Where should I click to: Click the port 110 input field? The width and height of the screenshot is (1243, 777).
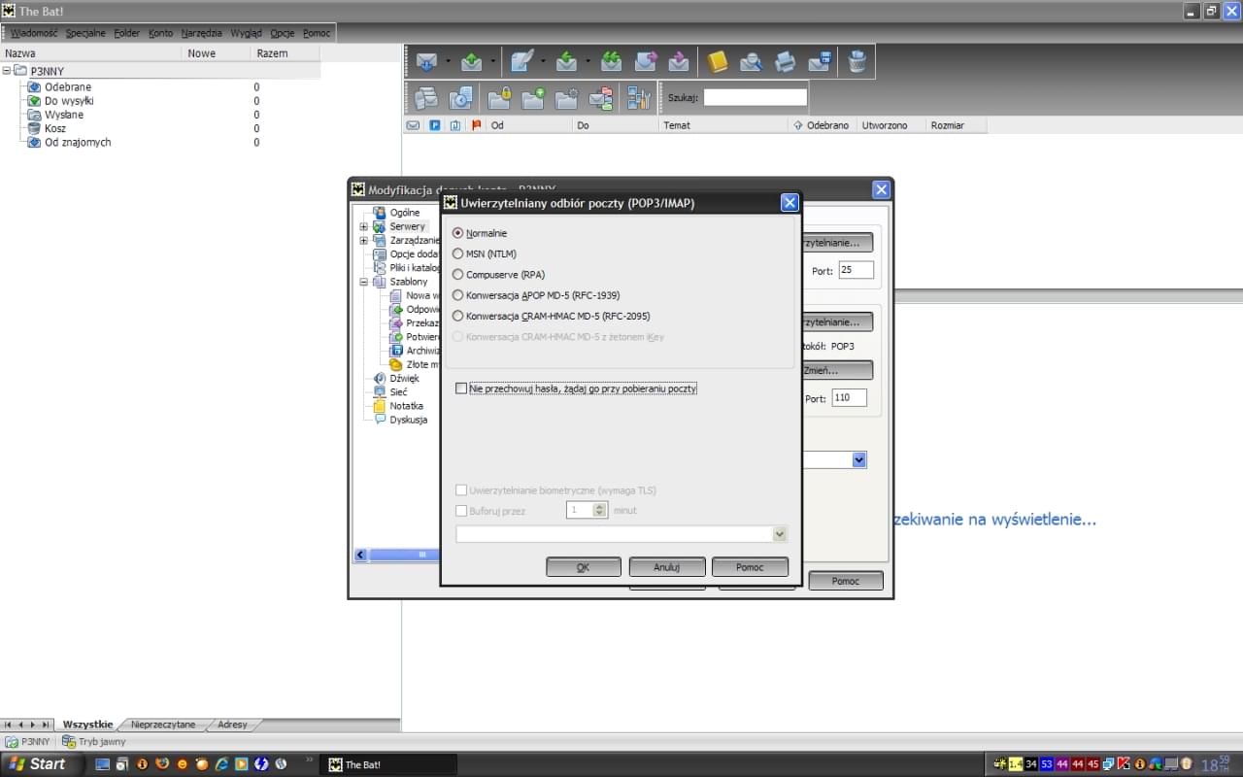coord(849,397)
